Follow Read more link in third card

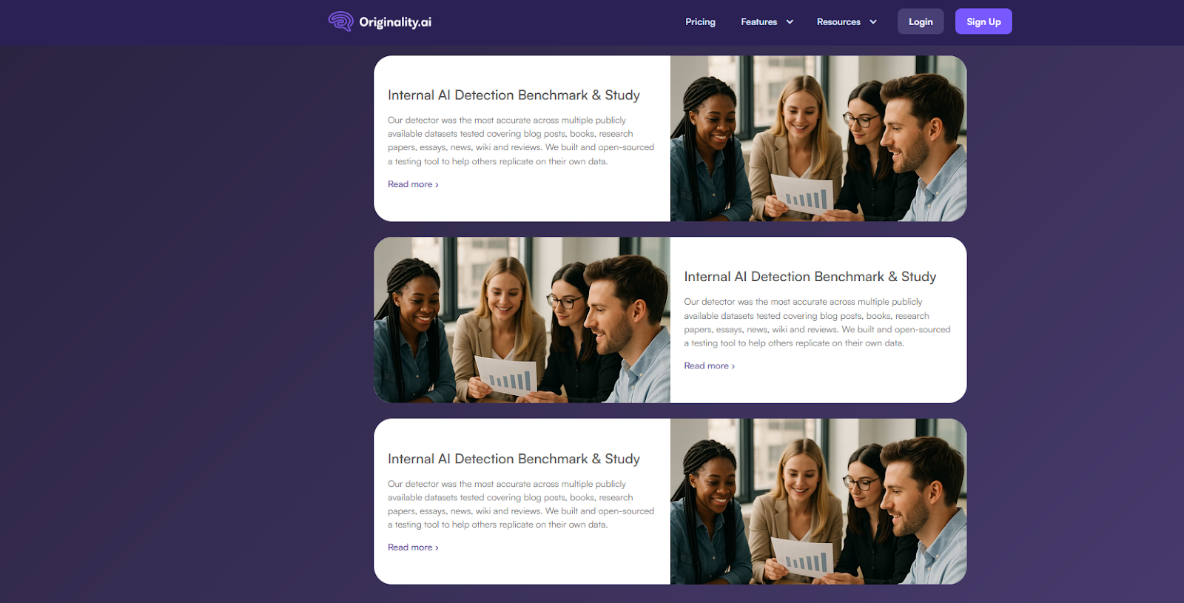point(413,548)
